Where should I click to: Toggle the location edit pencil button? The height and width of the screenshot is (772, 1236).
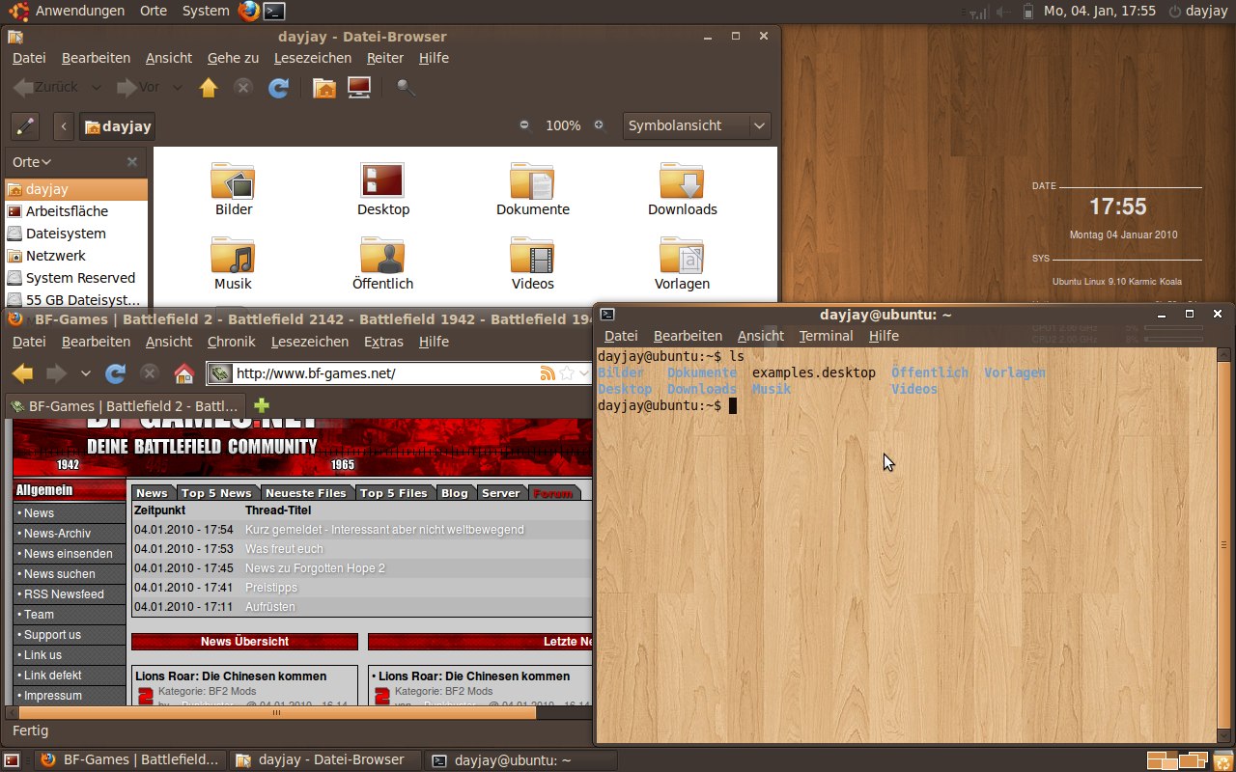click(x=25, y=125)
